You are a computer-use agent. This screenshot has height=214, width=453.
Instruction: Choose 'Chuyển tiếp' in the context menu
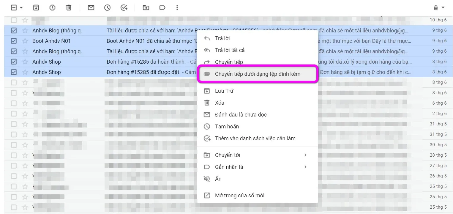258,62
